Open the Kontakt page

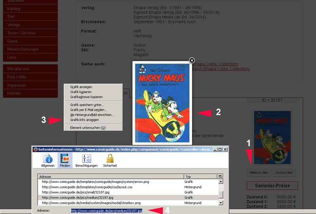(30, 93)
